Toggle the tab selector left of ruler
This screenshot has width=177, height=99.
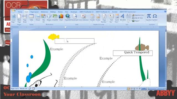(x=11, y=27)
